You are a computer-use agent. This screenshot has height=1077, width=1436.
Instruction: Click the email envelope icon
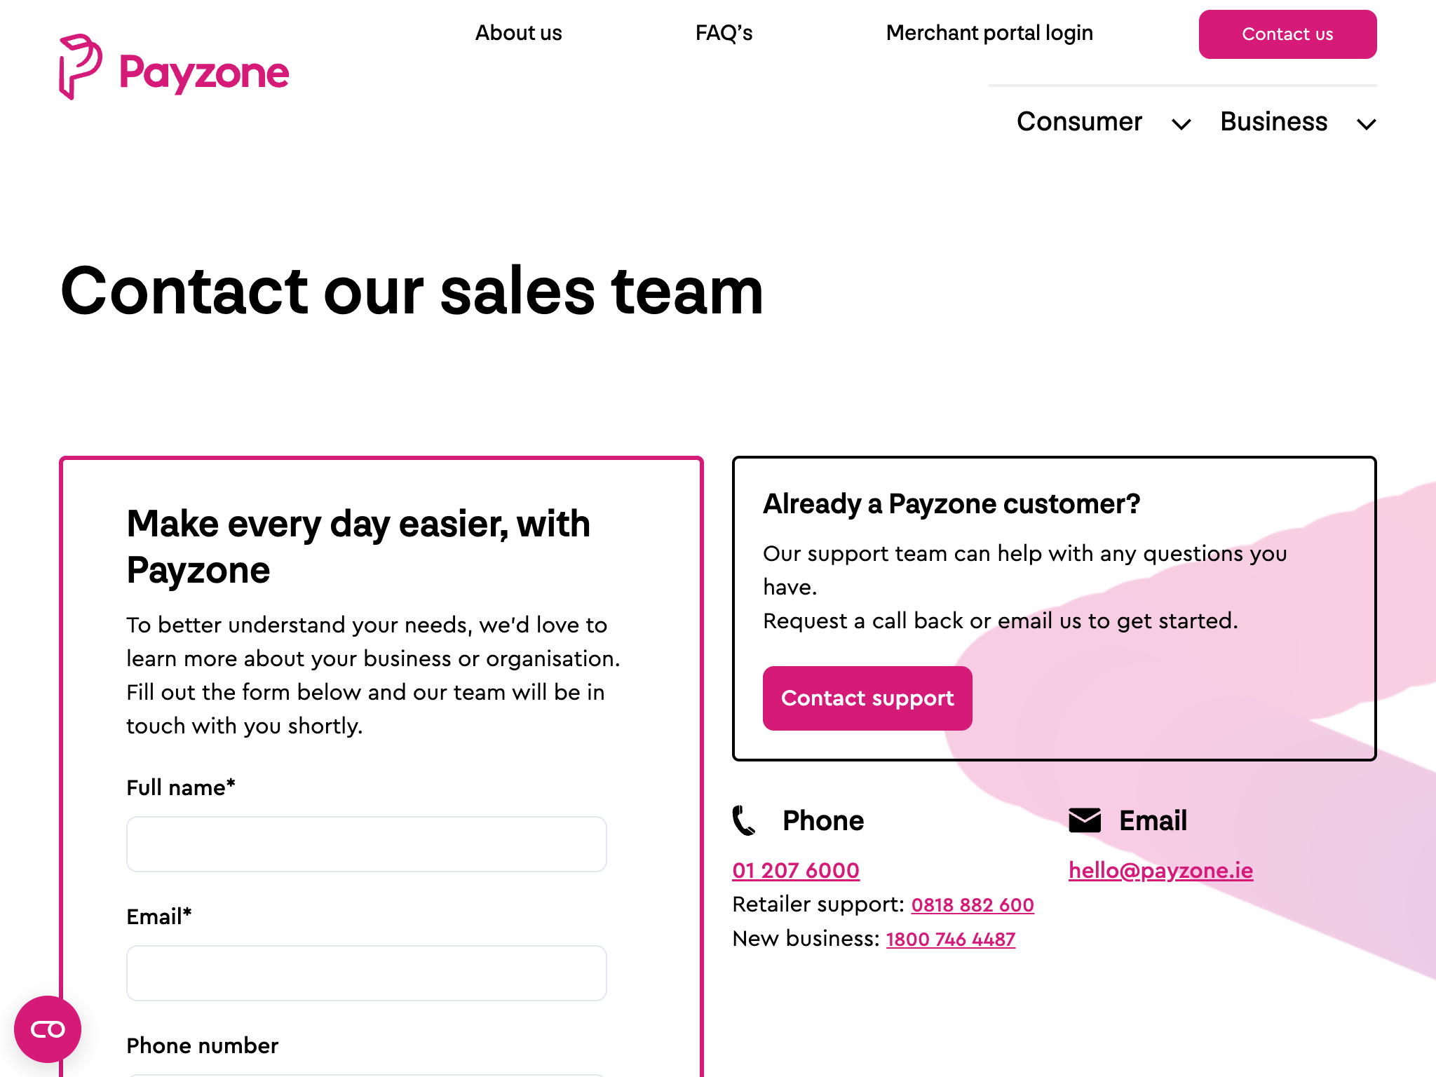pyautogui.click(x=1085, y=820)
